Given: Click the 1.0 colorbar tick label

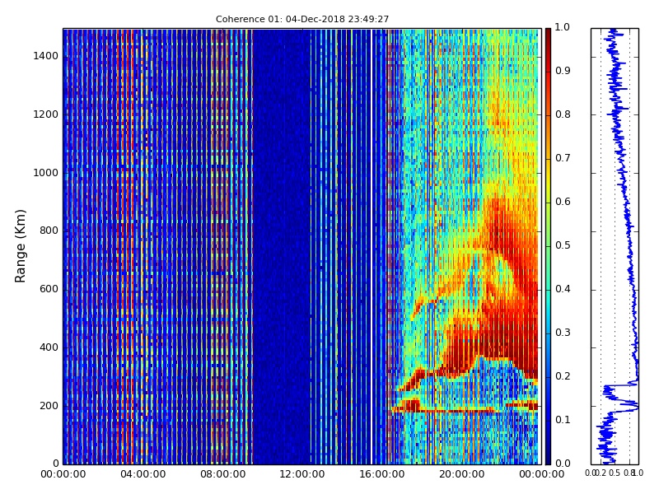Looking at the screenshot, I should (563, 27).
